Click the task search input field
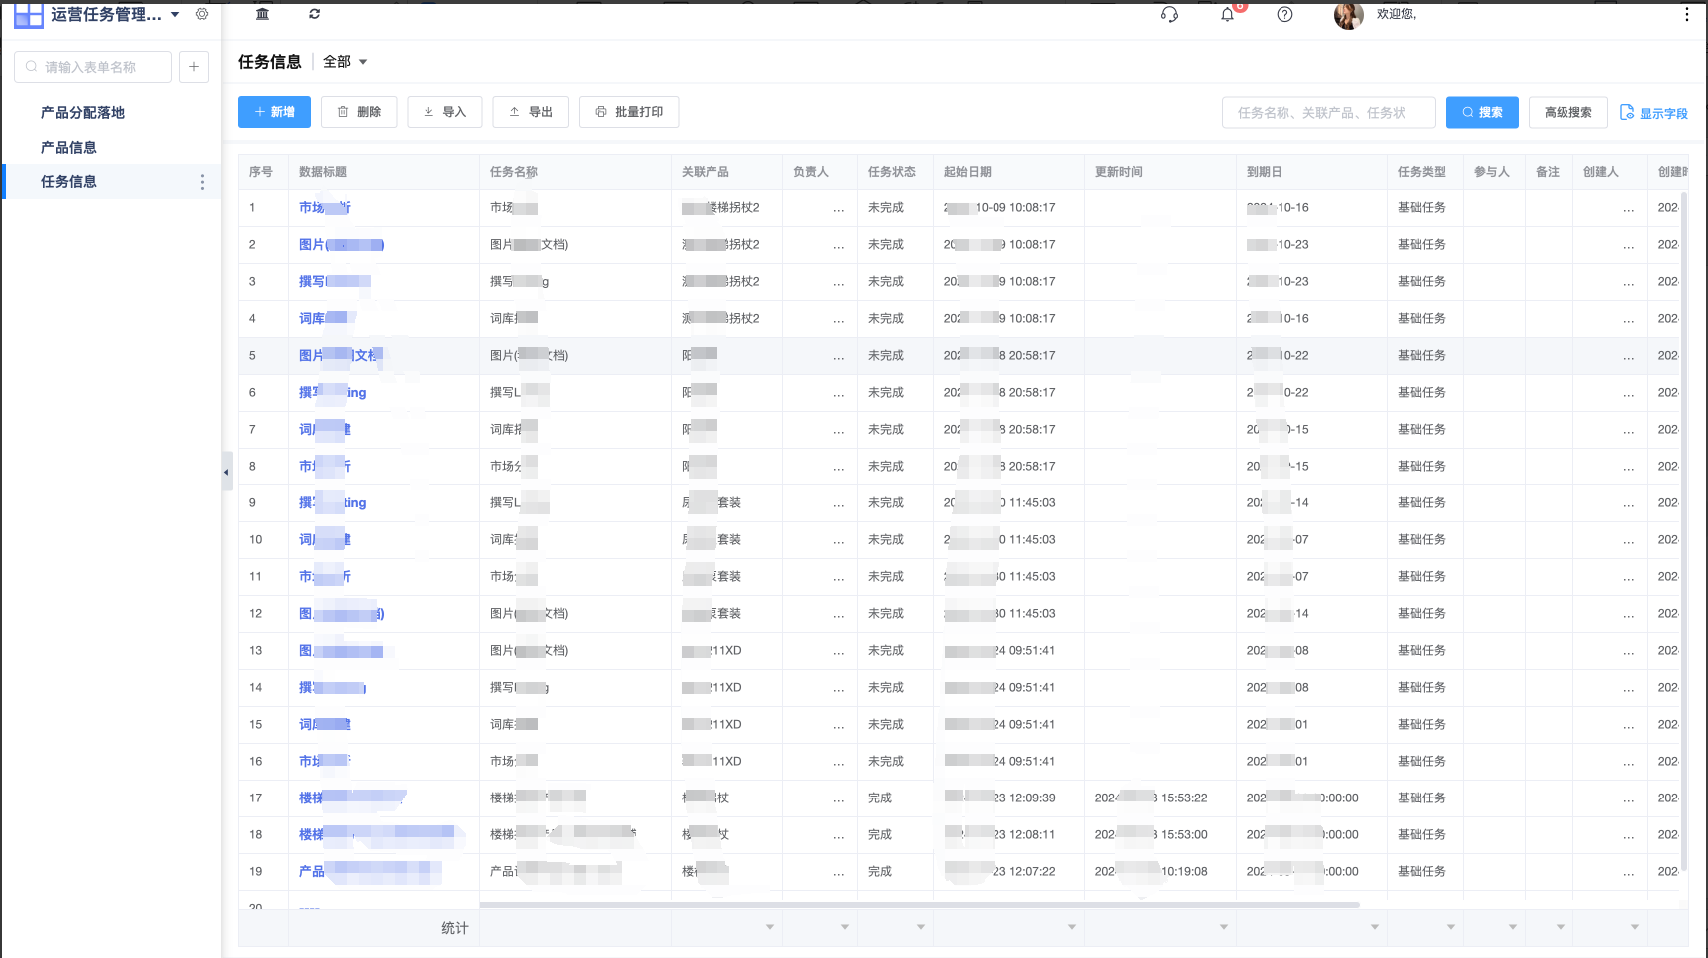The image size is (1708, 958). pyautogui.click(x=1327, y=113)
